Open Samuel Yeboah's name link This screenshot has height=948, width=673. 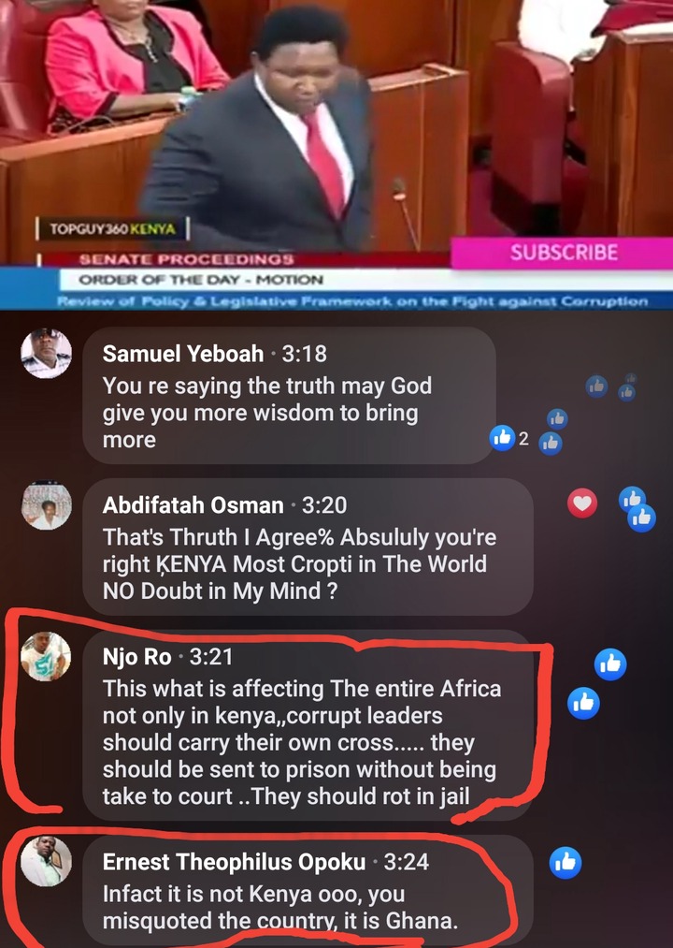pos(183,354)
